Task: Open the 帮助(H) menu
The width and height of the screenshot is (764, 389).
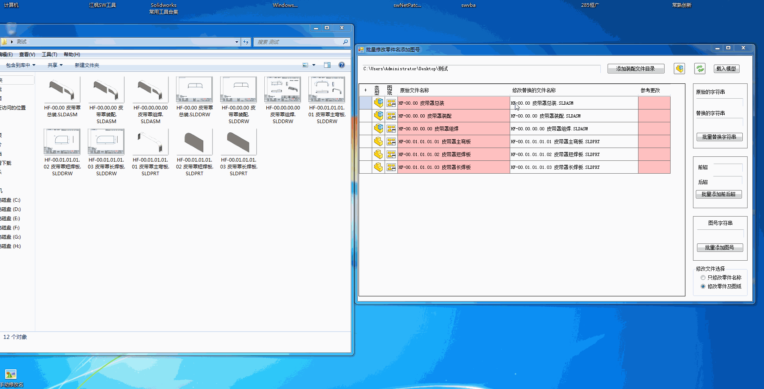Action: coord(72,55)
